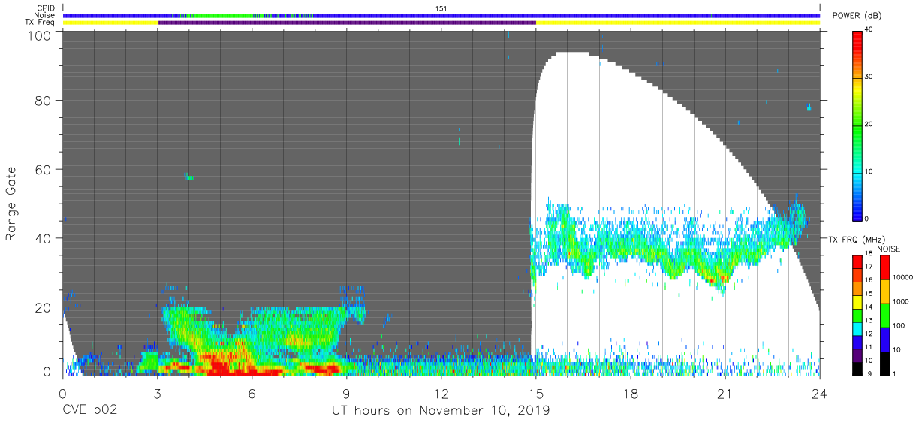922x426 pixels.
Task: Click the TX FRQ (MHz) colorbar
Action: (857, 315)
